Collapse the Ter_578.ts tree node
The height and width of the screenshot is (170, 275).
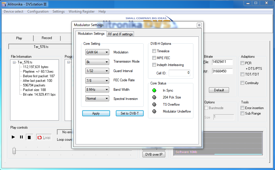[14, 62]
